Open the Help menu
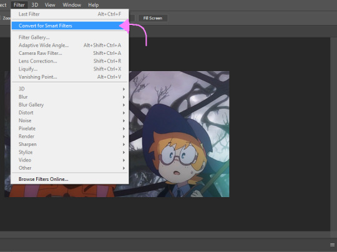 tap(93, 5)
